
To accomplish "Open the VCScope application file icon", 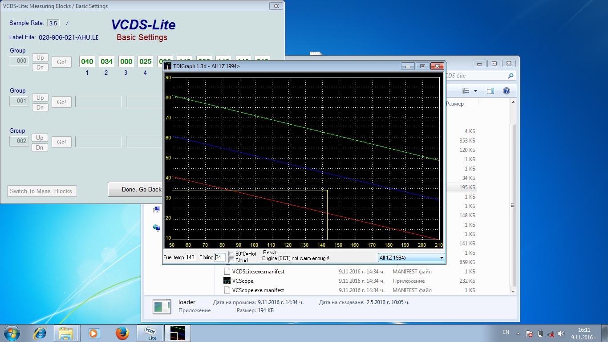I will (x=227, y=281).
